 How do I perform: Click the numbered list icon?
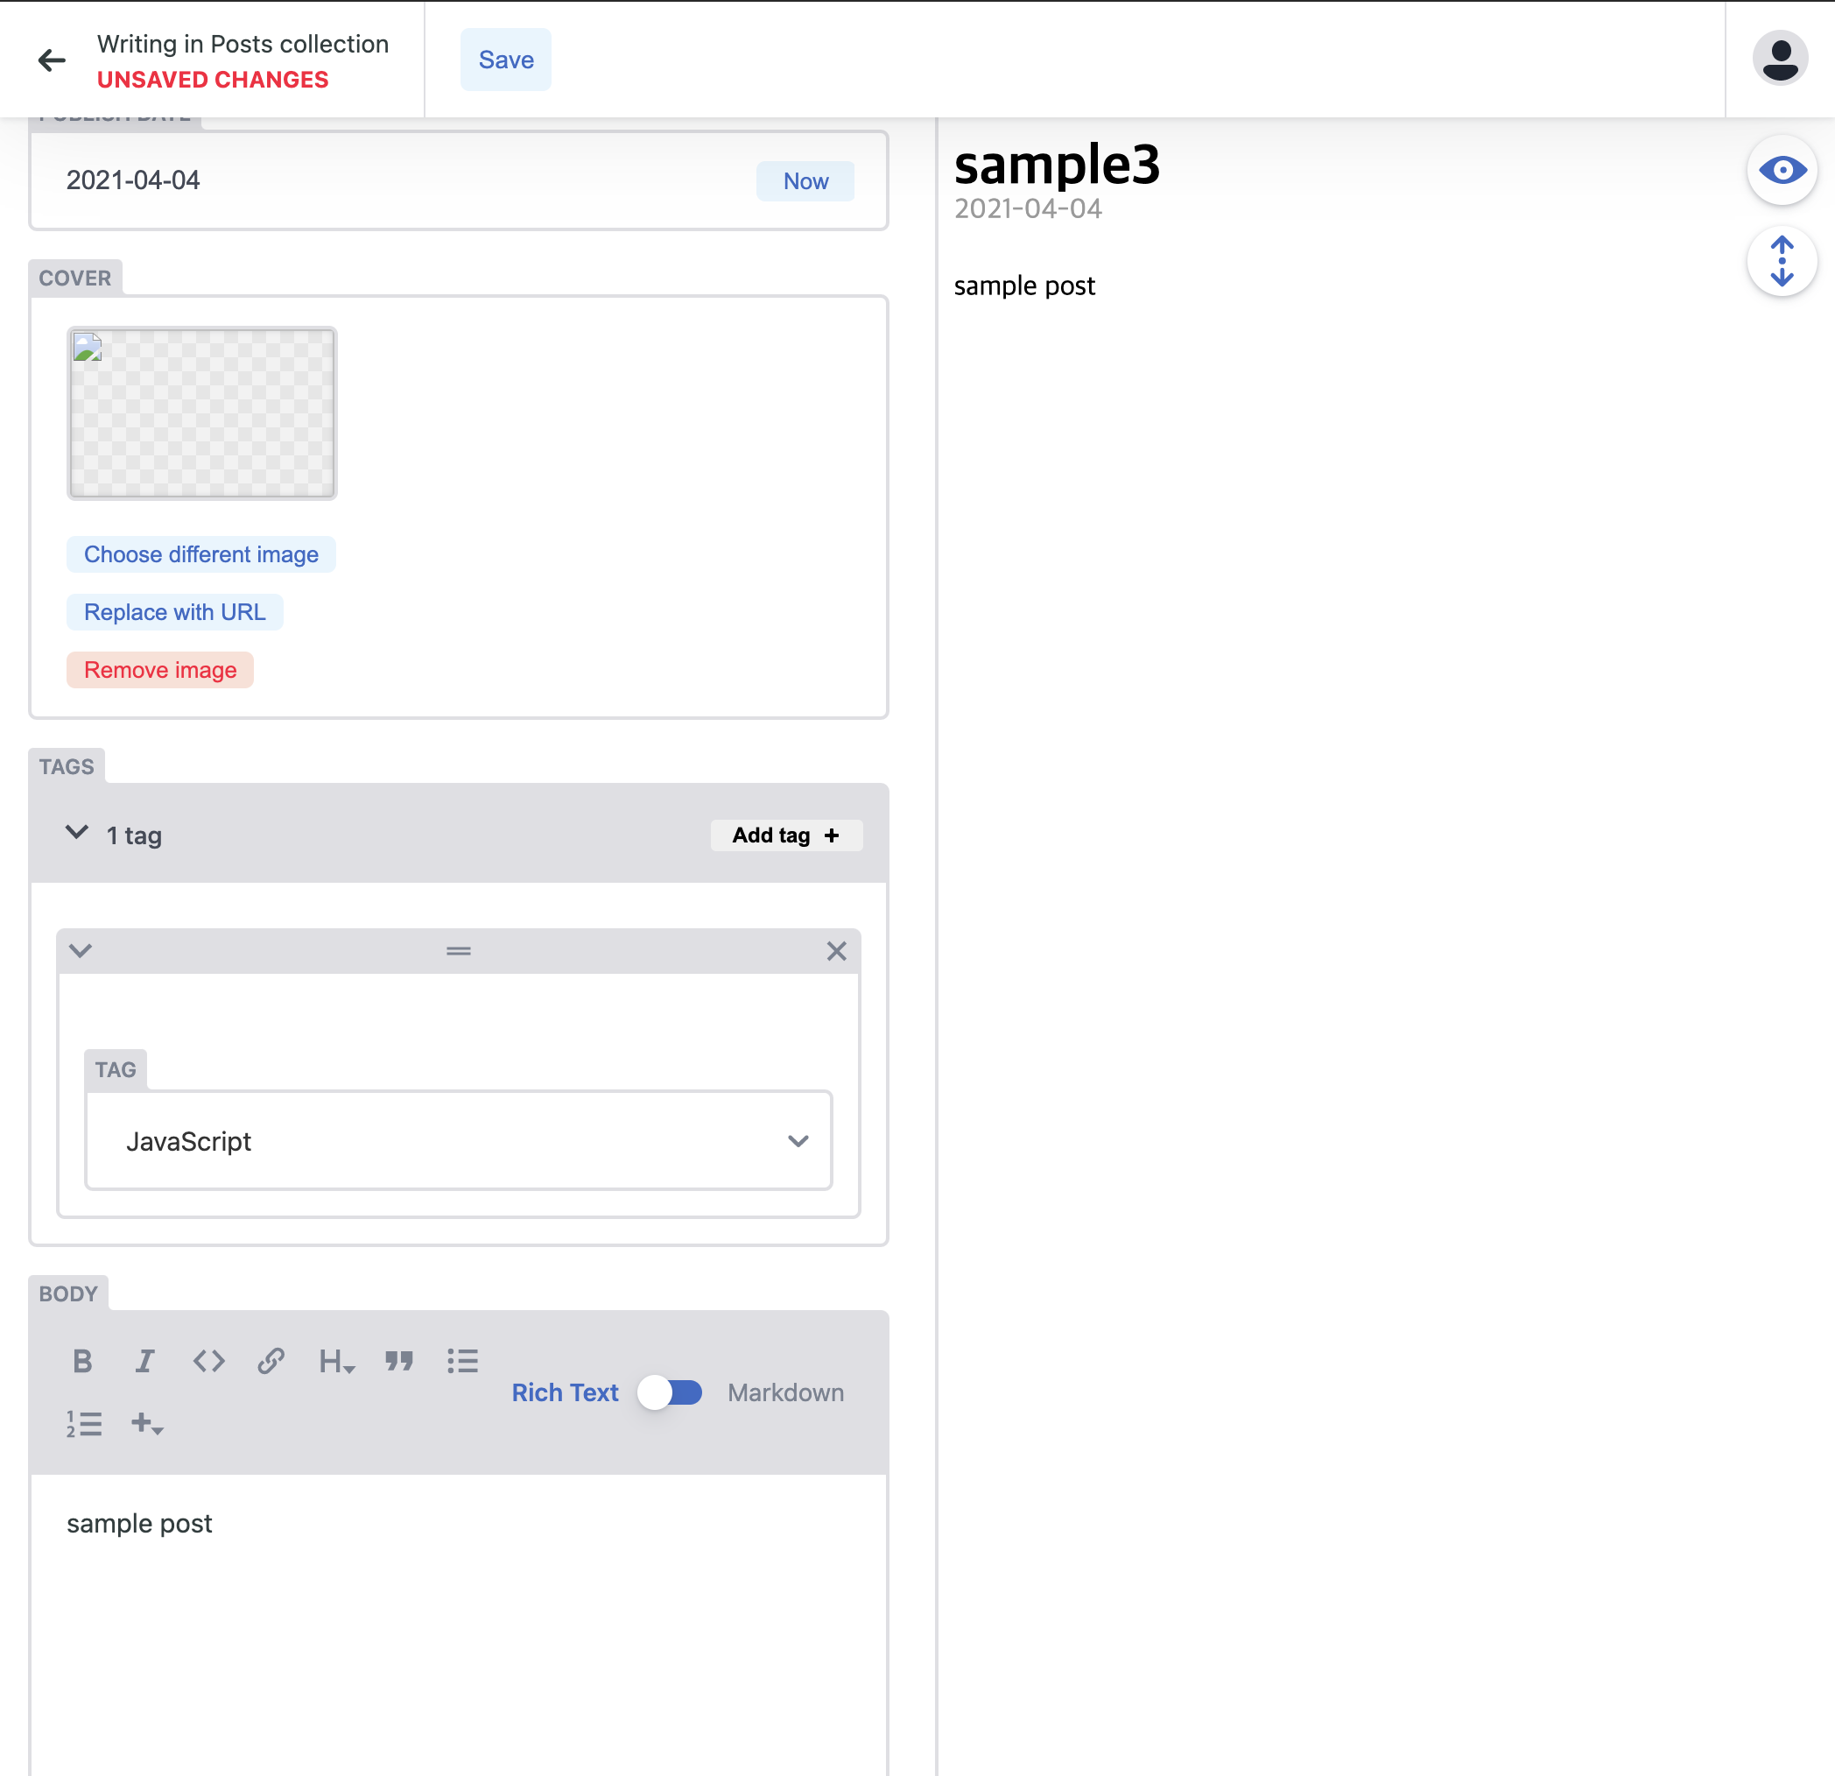click(83, 1424)
